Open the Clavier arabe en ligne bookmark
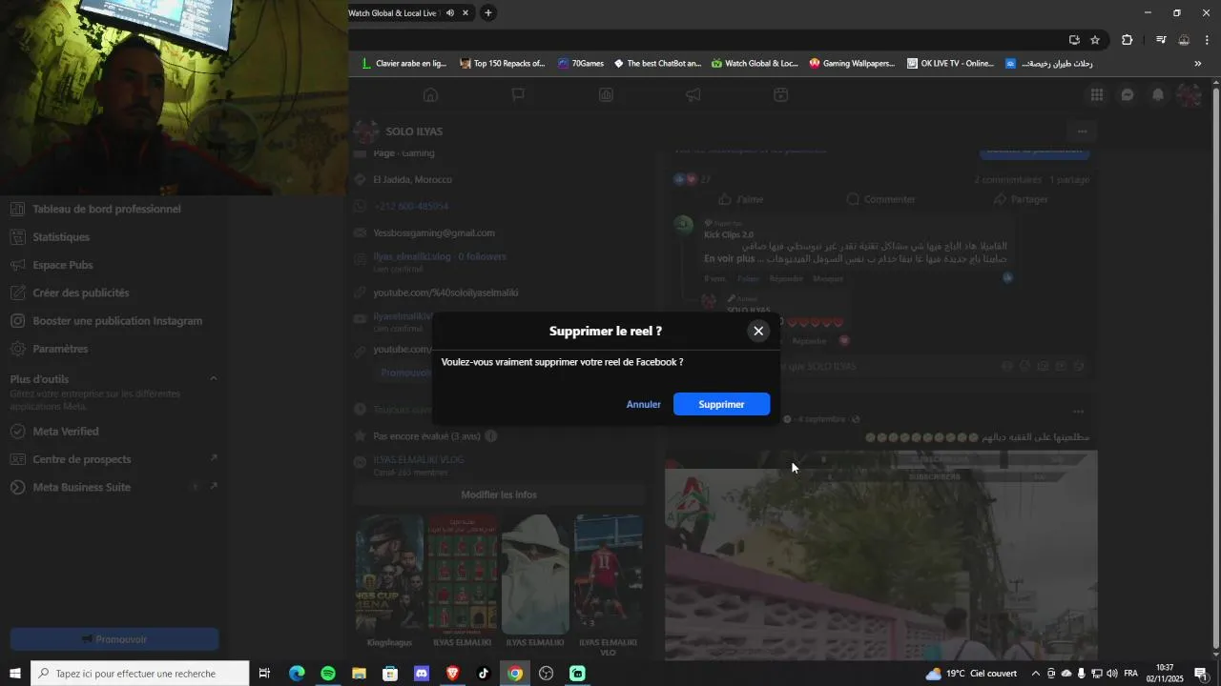This screenshot has height=686, width=1221. pyautogui.click(x=404, y=64)
